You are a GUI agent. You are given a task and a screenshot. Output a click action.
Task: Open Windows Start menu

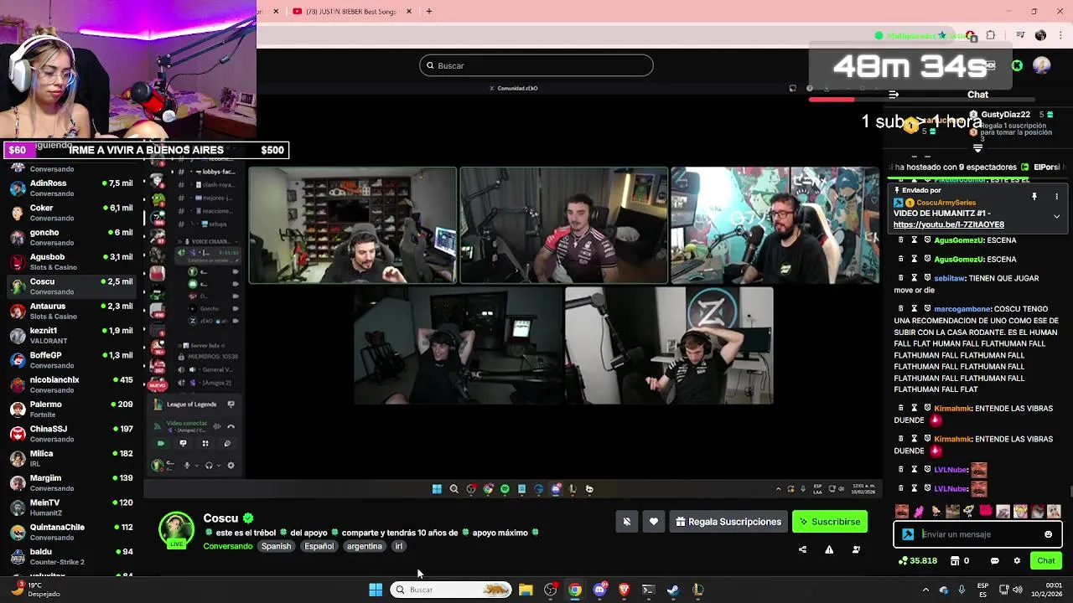[376, 590]
